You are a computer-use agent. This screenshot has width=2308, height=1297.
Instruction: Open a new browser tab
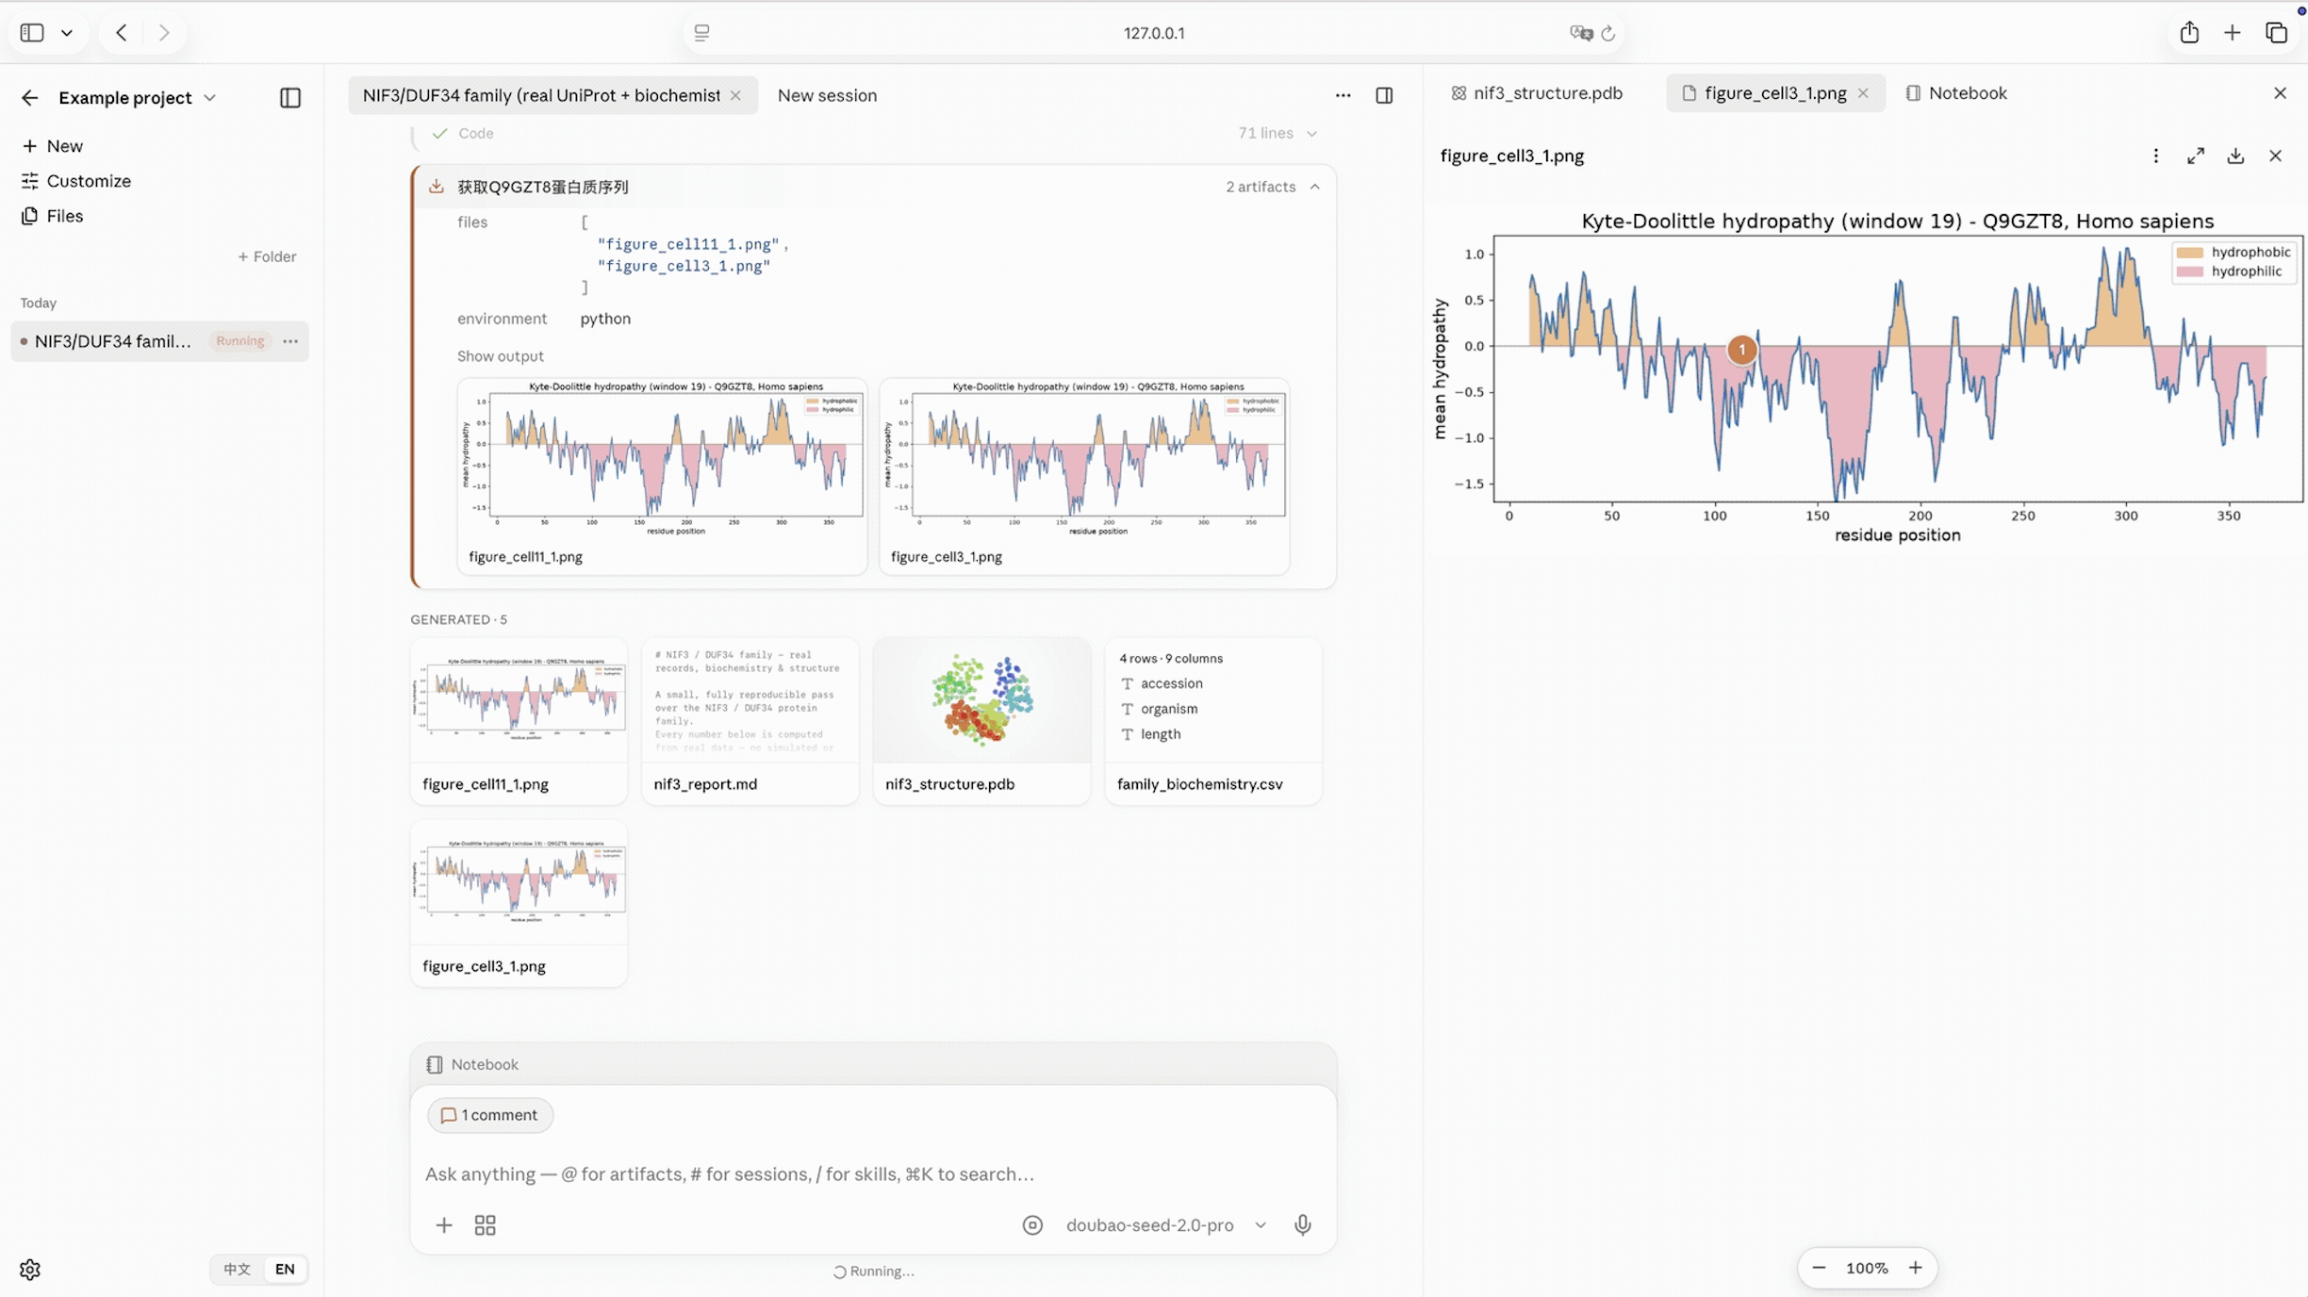pyautogui.click(x=2232, y=33)
